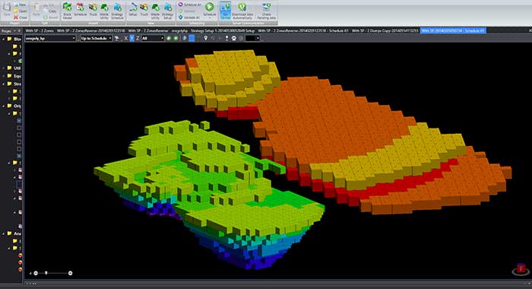532x289 pixels.
Task: Switch to Strategy Setup 1 Setup tab
Action: pyautogui.click(x=222, y=30)
